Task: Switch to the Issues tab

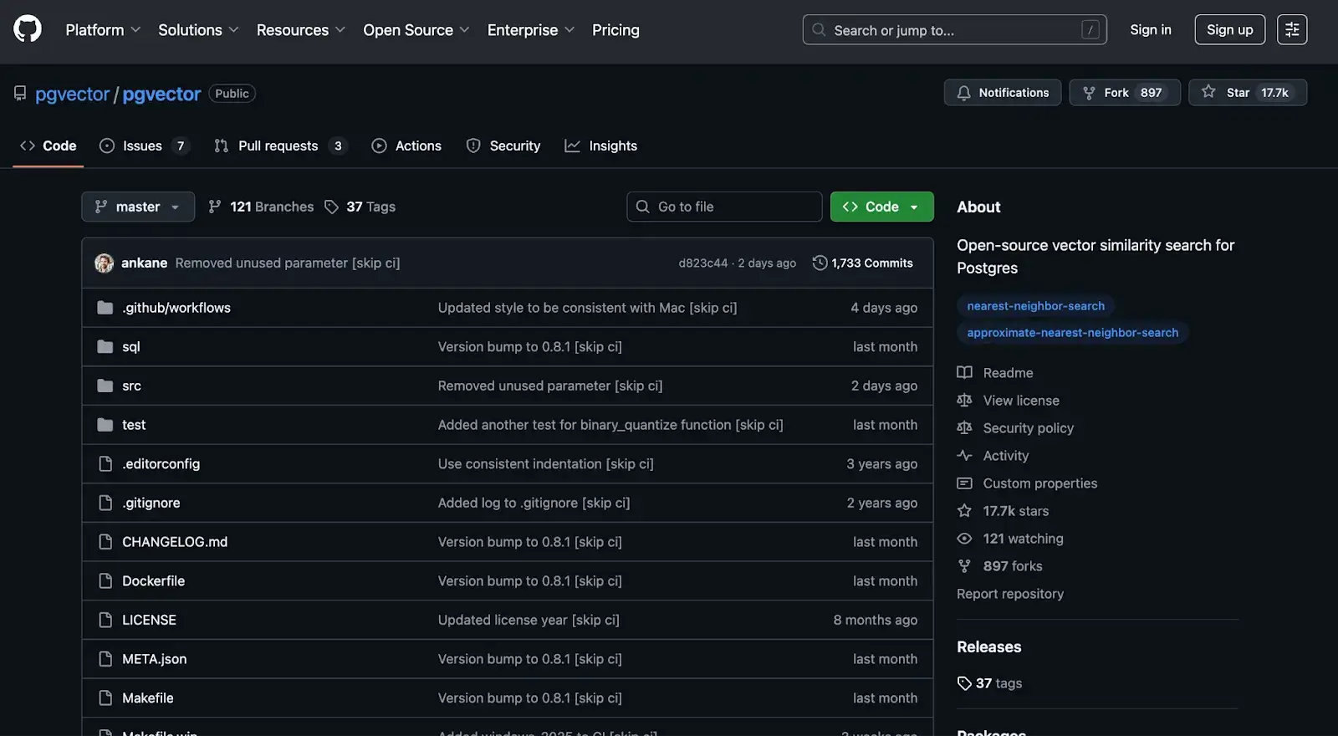Action: click(143, 146)
